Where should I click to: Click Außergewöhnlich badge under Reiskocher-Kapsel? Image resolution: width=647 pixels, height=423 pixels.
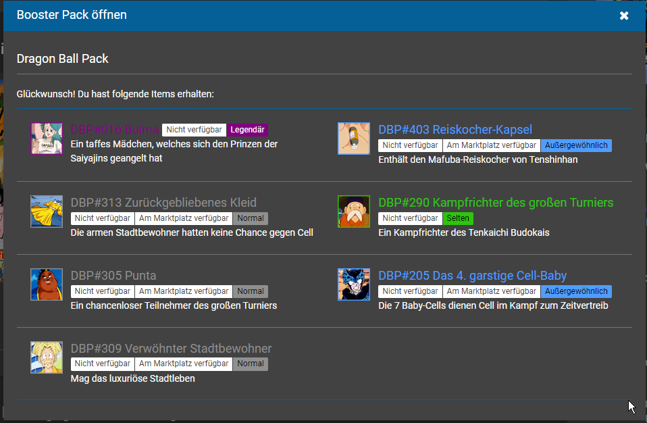[x=576, y=145]
